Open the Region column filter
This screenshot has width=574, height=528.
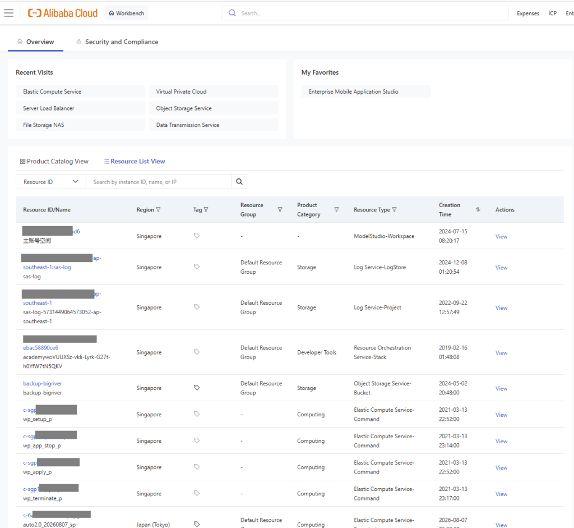coord(159,210)
